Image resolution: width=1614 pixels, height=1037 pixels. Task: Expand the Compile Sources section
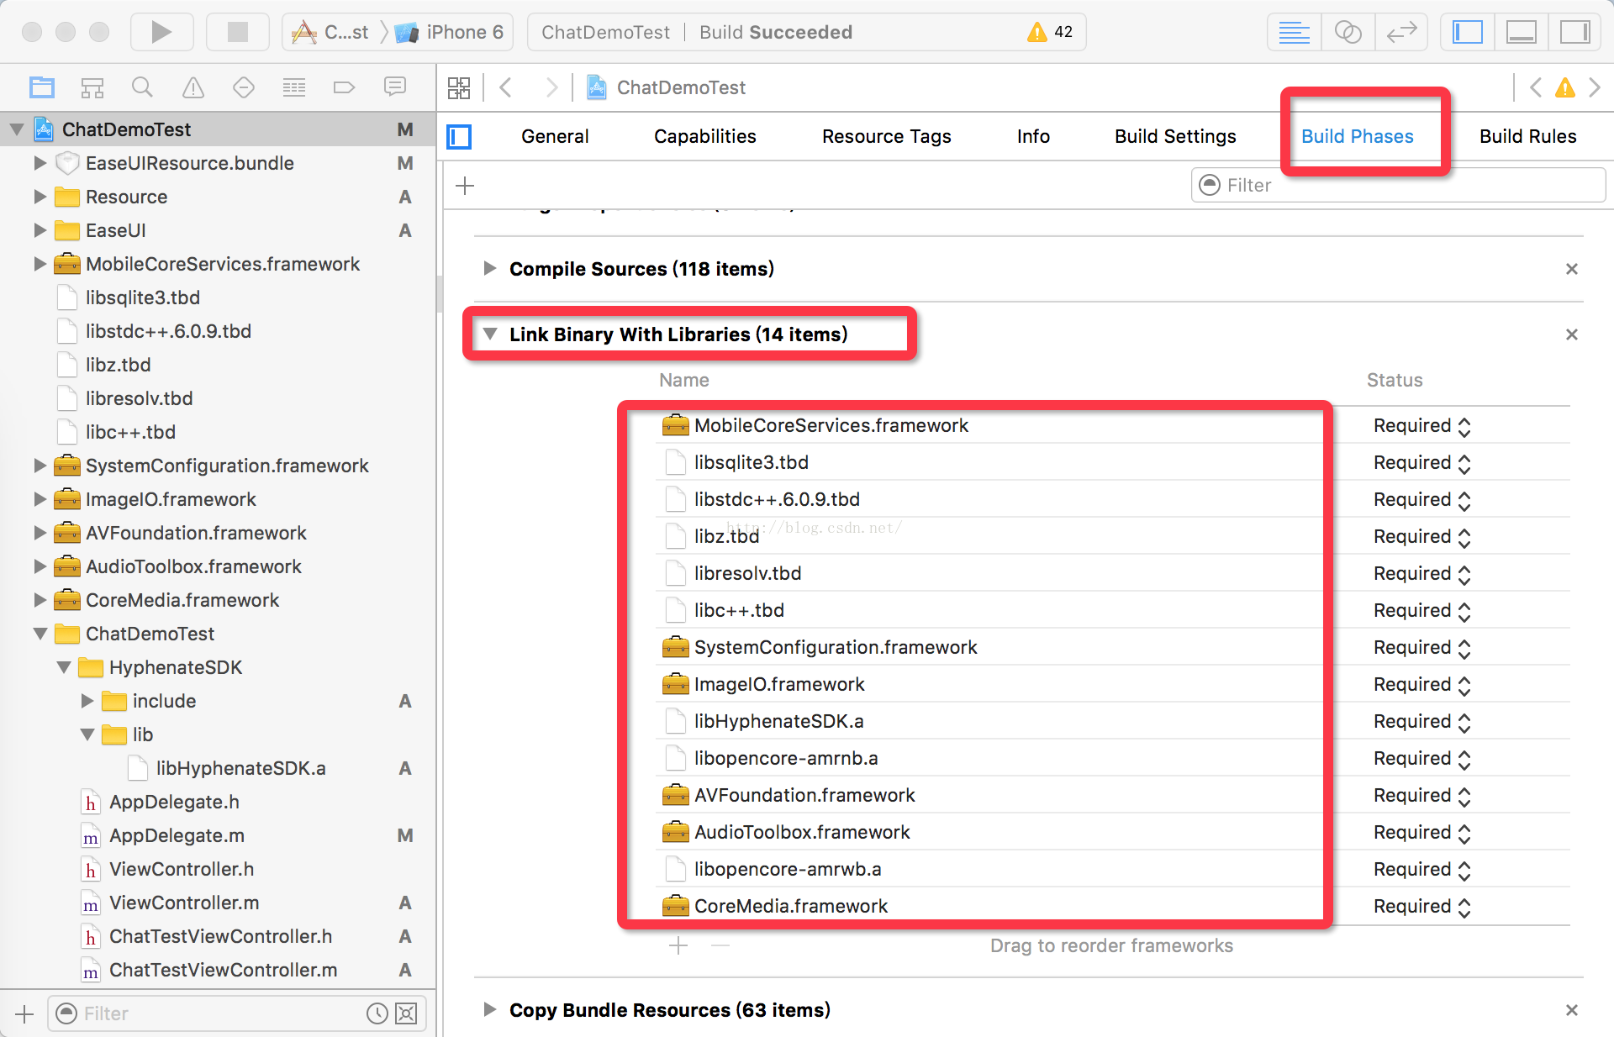click(489, 269)
